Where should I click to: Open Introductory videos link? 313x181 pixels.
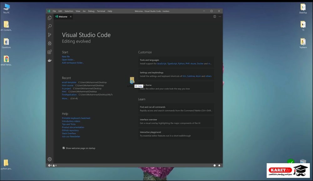(71, 121)
